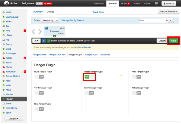Switch to the Summary tab

[38, 12]
